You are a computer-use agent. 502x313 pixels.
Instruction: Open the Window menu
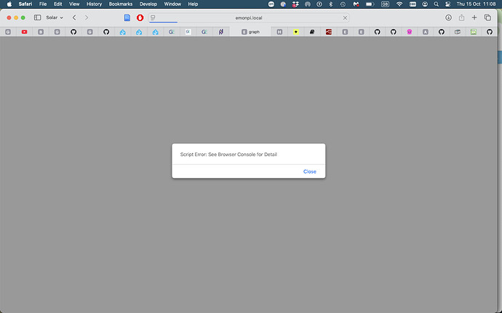(172, 4)
